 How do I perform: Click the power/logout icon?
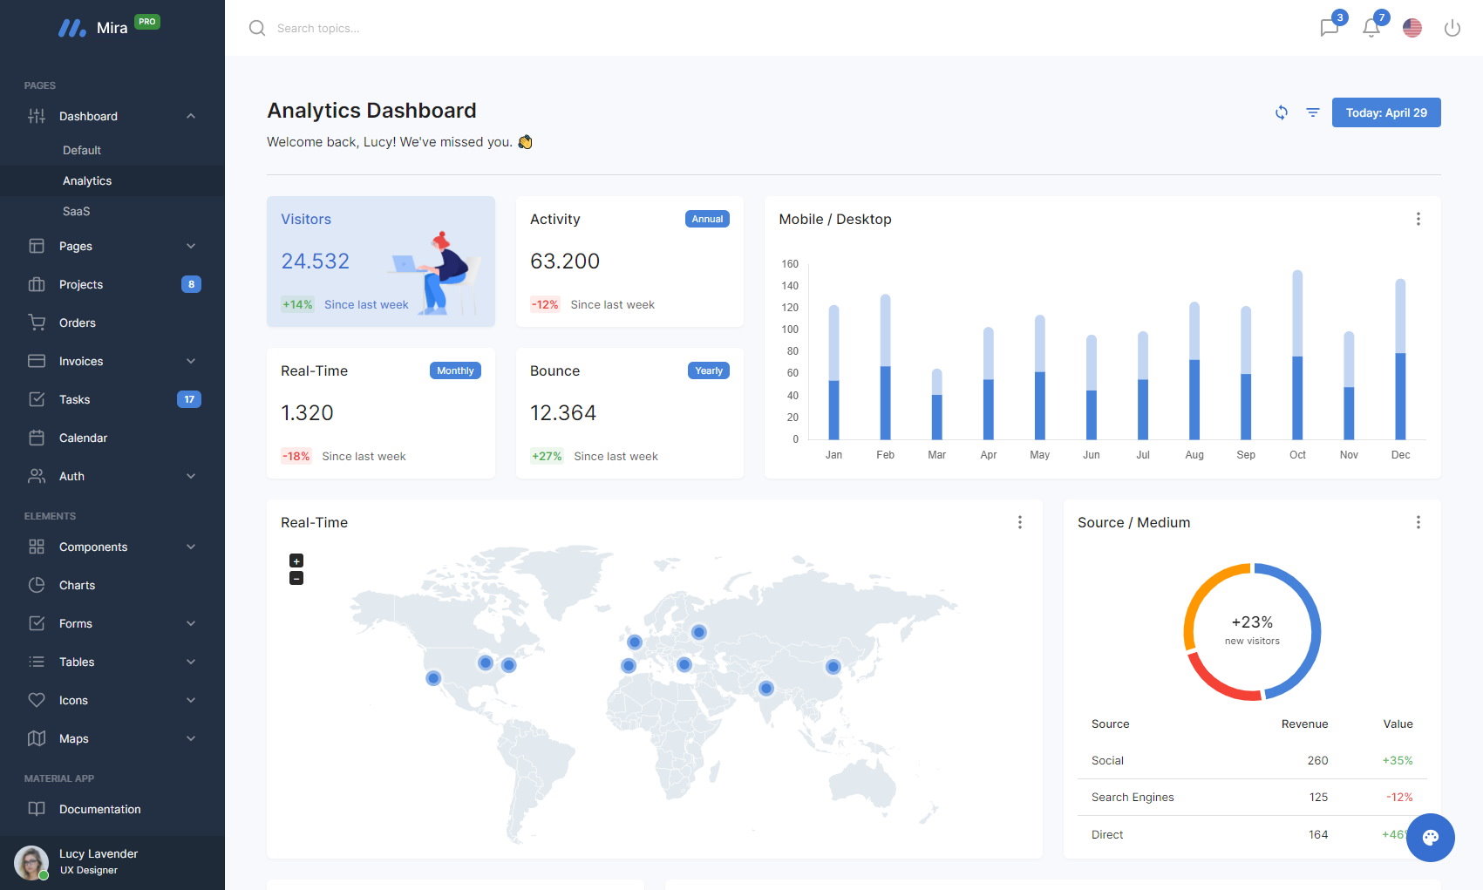[x=1452, y=27]
